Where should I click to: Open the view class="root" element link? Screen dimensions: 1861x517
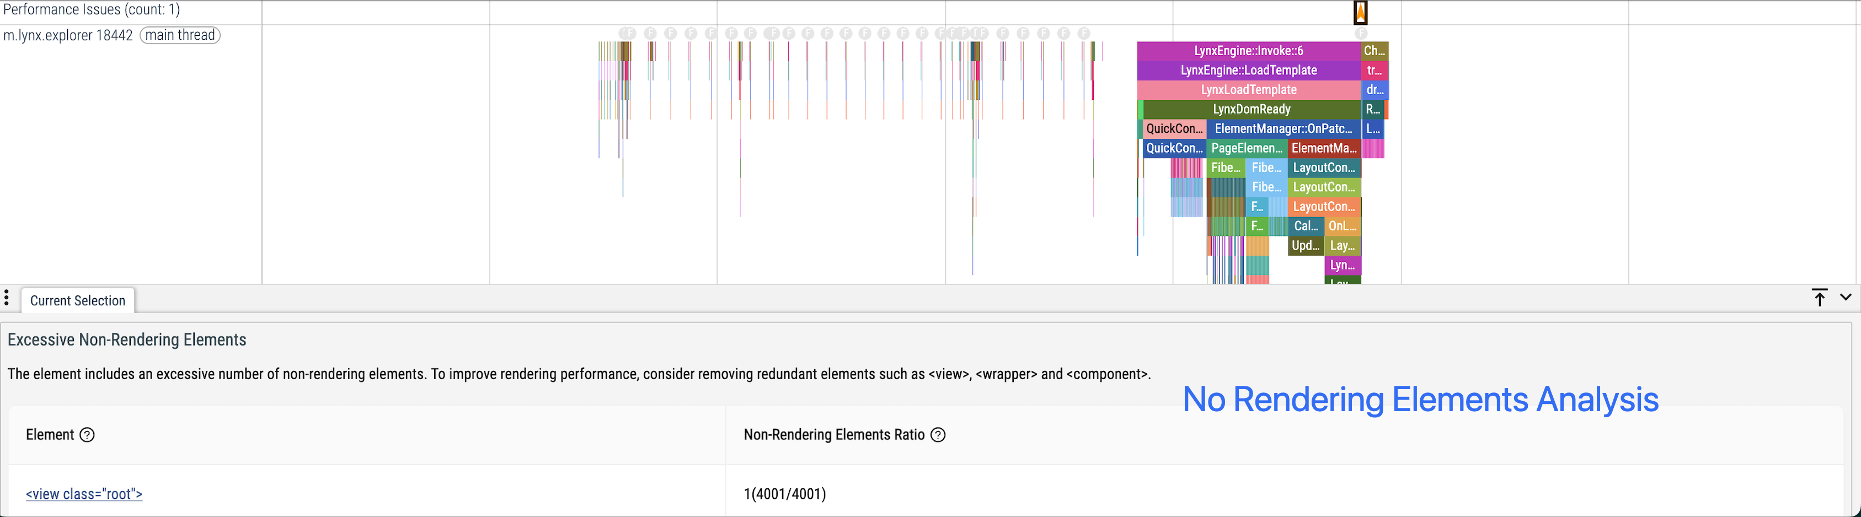click(84, 494)
